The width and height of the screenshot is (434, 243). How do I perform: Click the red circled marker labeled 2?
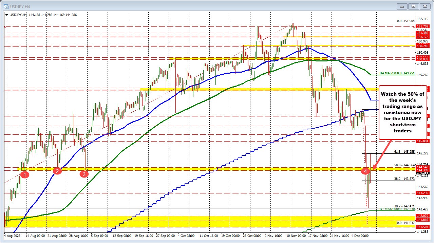tap(57, 171)
